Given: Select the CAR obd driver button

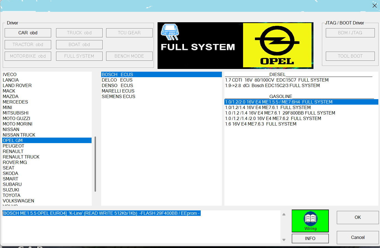Looking at the screenshot, I should click(x=28, y=33).
